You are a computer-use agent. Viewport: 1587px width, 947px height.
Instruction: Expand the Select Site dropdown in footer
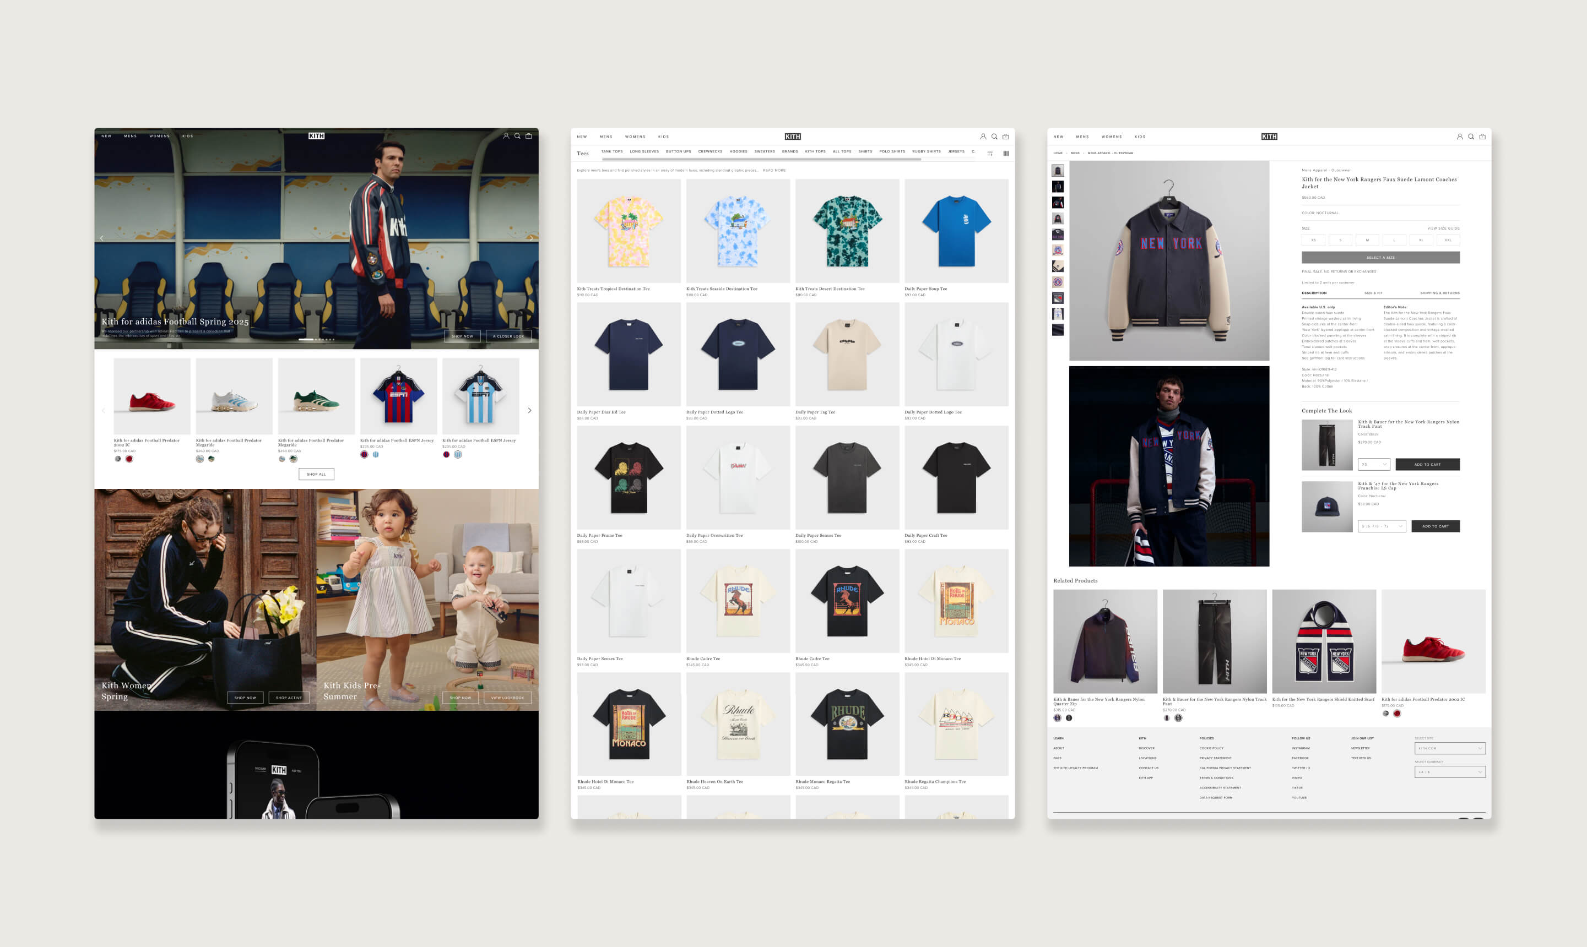click(x=1450, y=748)
